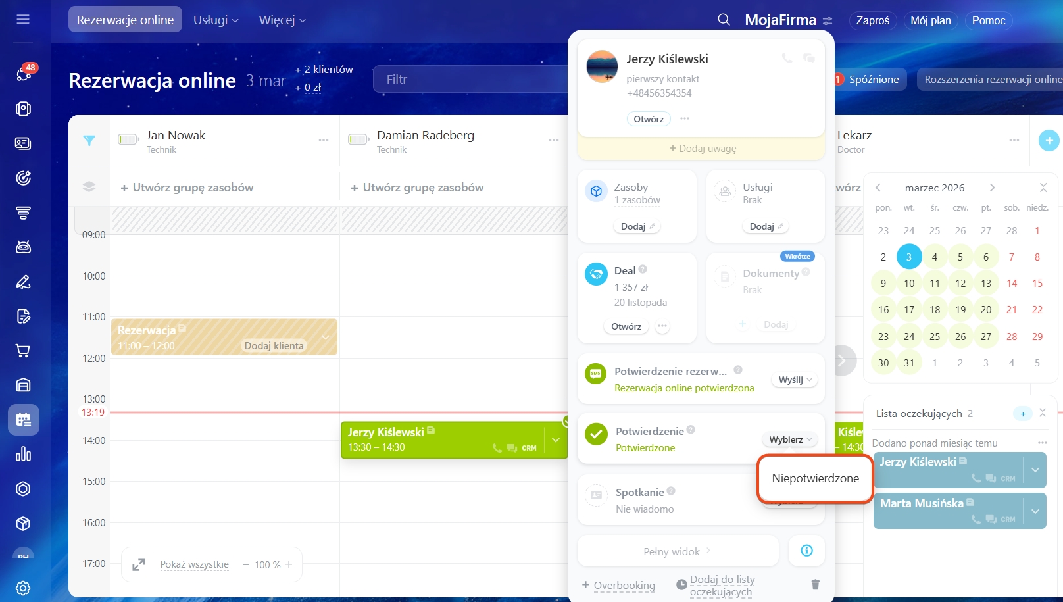Toggle Jan Nowak resource switch
Viewport: 1063px width, 602px height.
pos(128,139)
